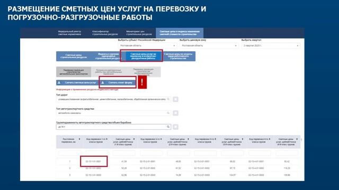Click the search icon in Грузоподъемность field
339x190 pixels.
[168, 127]
